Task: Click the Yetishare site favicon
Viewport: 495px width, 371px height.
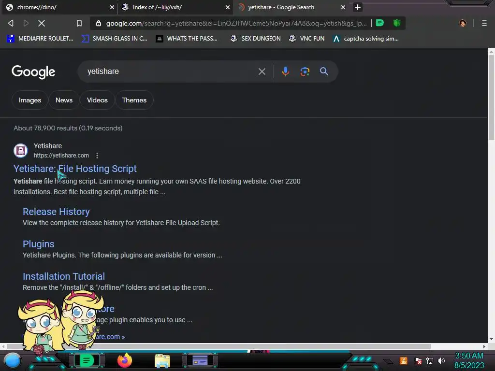Action: point(21,151)
